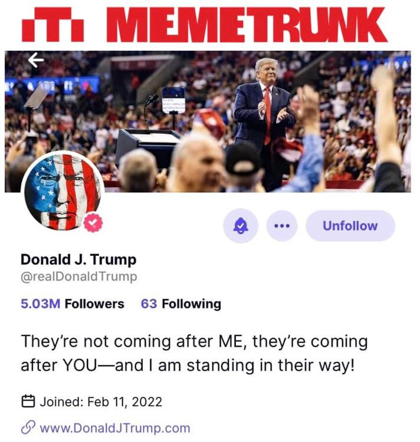
Task: Open the rally banner header image
Action: click(x=208, y=121)
